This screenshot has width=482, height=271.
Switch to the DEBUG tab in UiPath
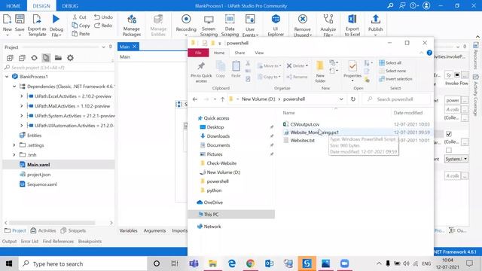[70, 6]
